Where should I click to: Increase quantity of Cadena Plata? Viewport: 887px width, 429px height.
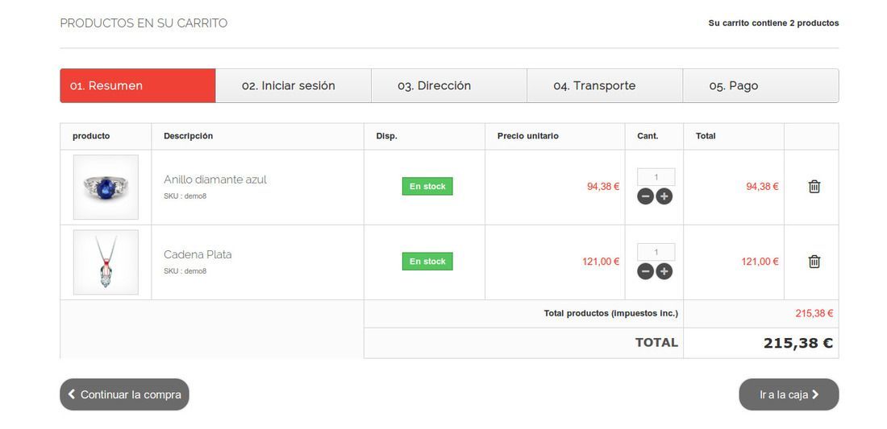point(664,271)
